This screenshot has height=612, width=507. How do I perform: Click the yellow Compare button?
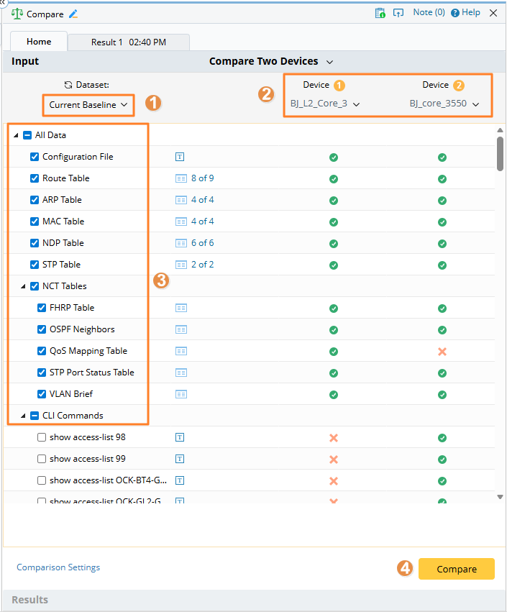point(456,569)
